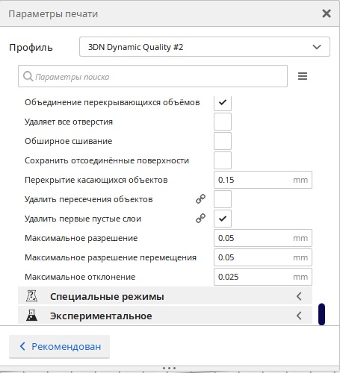Enable Удаляет все отверстия checkbox

[x=223, y=122]
